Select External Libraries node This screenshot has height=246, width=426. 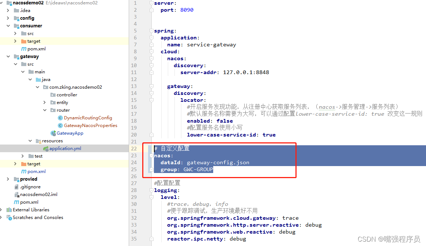[x=31, y=210]
